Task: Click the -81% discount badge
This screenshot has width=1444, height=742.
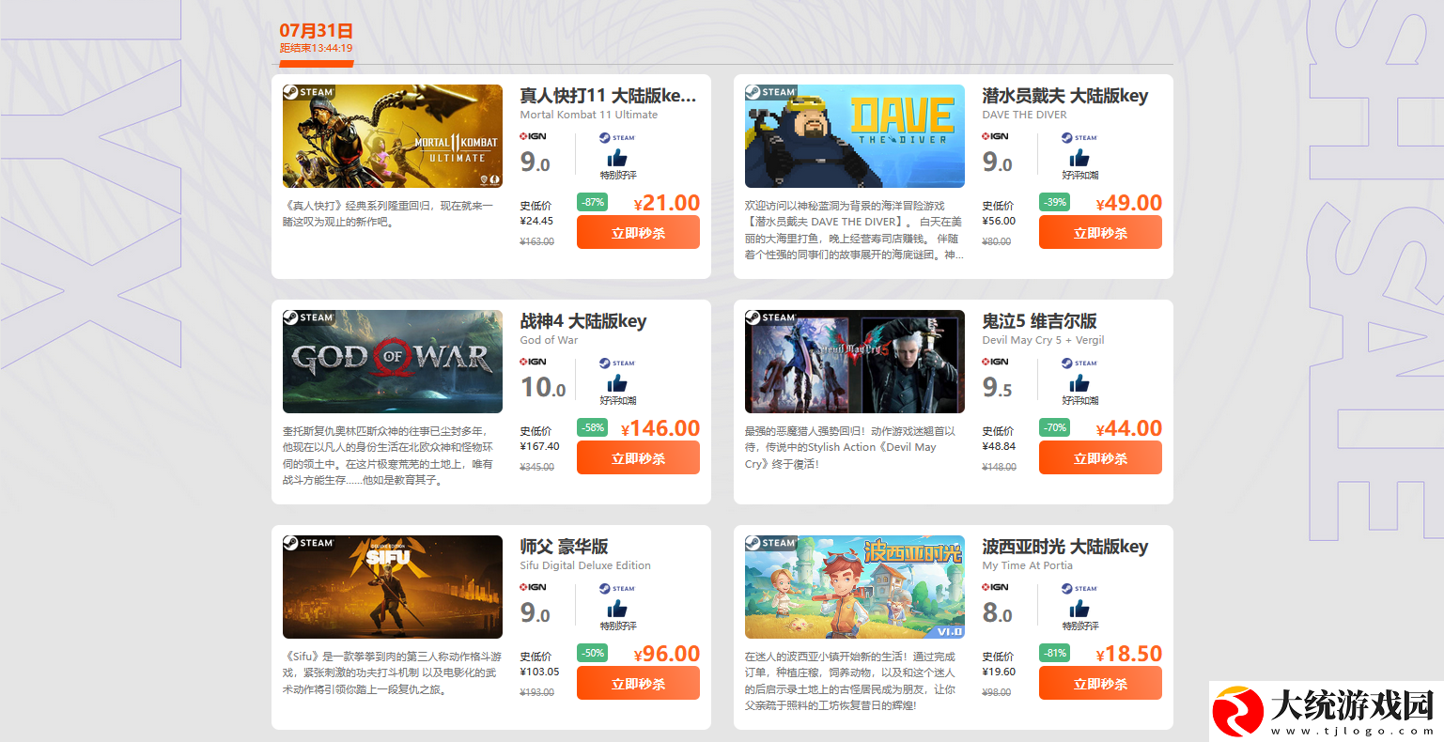Action: point(1054,653)
